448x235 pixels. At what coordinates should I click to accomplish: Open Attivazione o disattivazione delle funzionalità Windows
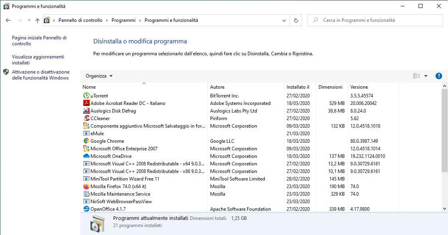click(41, 75)
